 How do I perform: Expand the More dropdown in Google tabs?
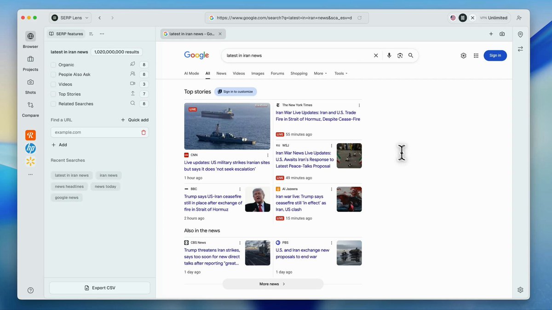[x=320, y=73]
